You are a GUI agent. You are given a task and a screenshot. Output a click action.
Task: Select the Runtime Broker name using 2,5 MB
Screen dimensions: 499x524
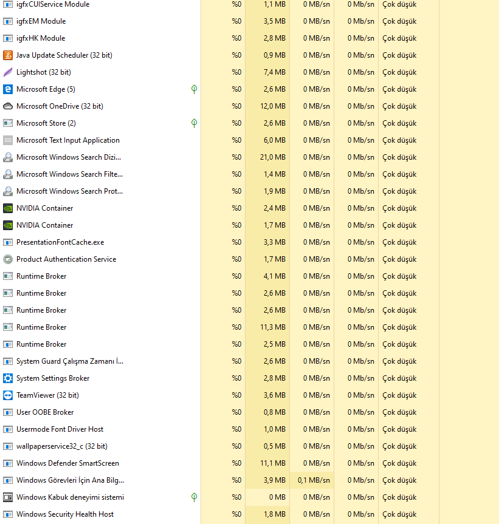coord(41,344)
